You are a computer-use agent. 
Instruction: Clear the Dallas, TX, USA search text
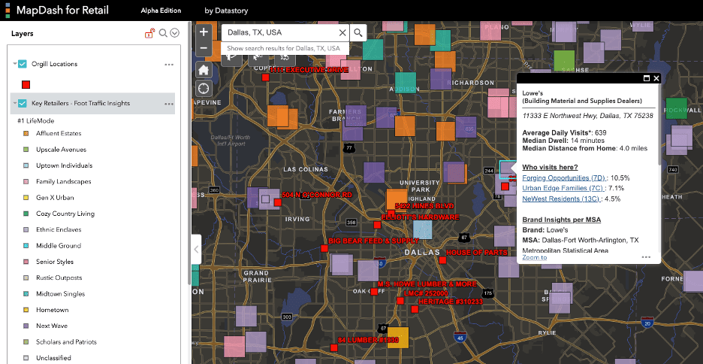342,32
